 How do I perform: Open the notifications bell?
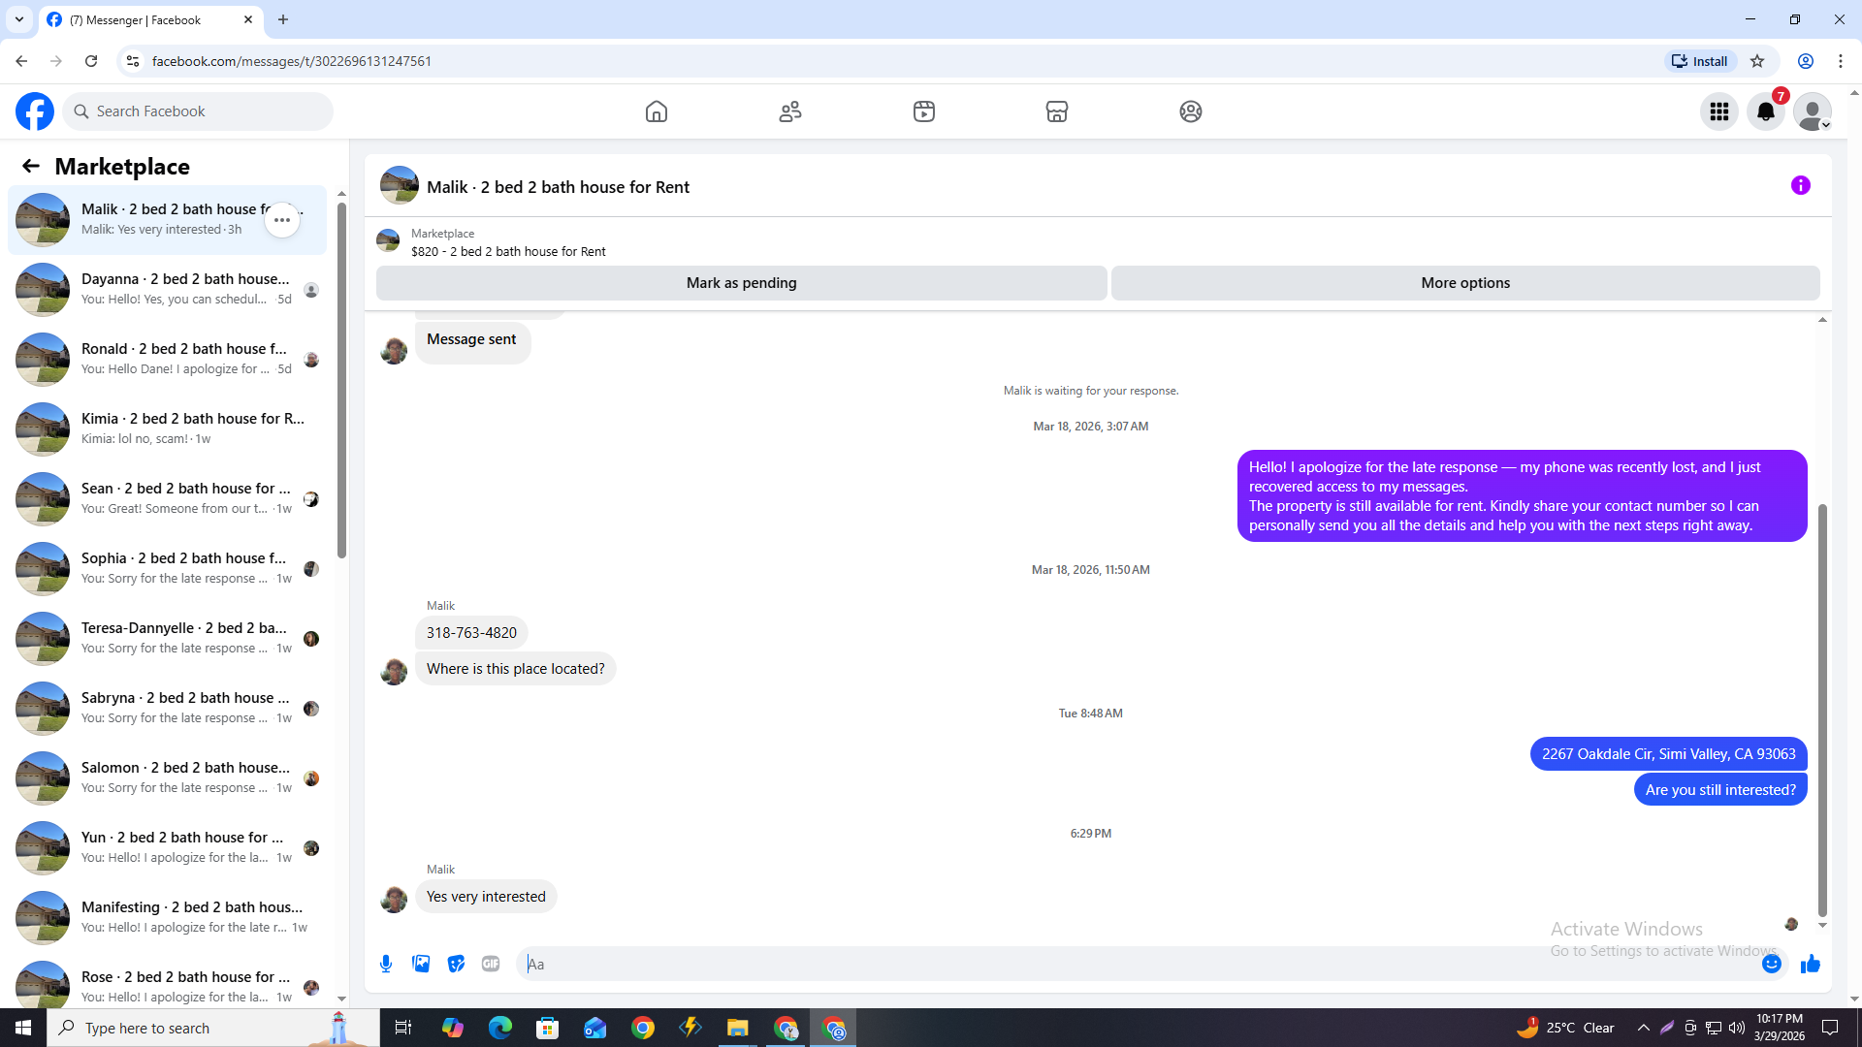point(1766,111)
